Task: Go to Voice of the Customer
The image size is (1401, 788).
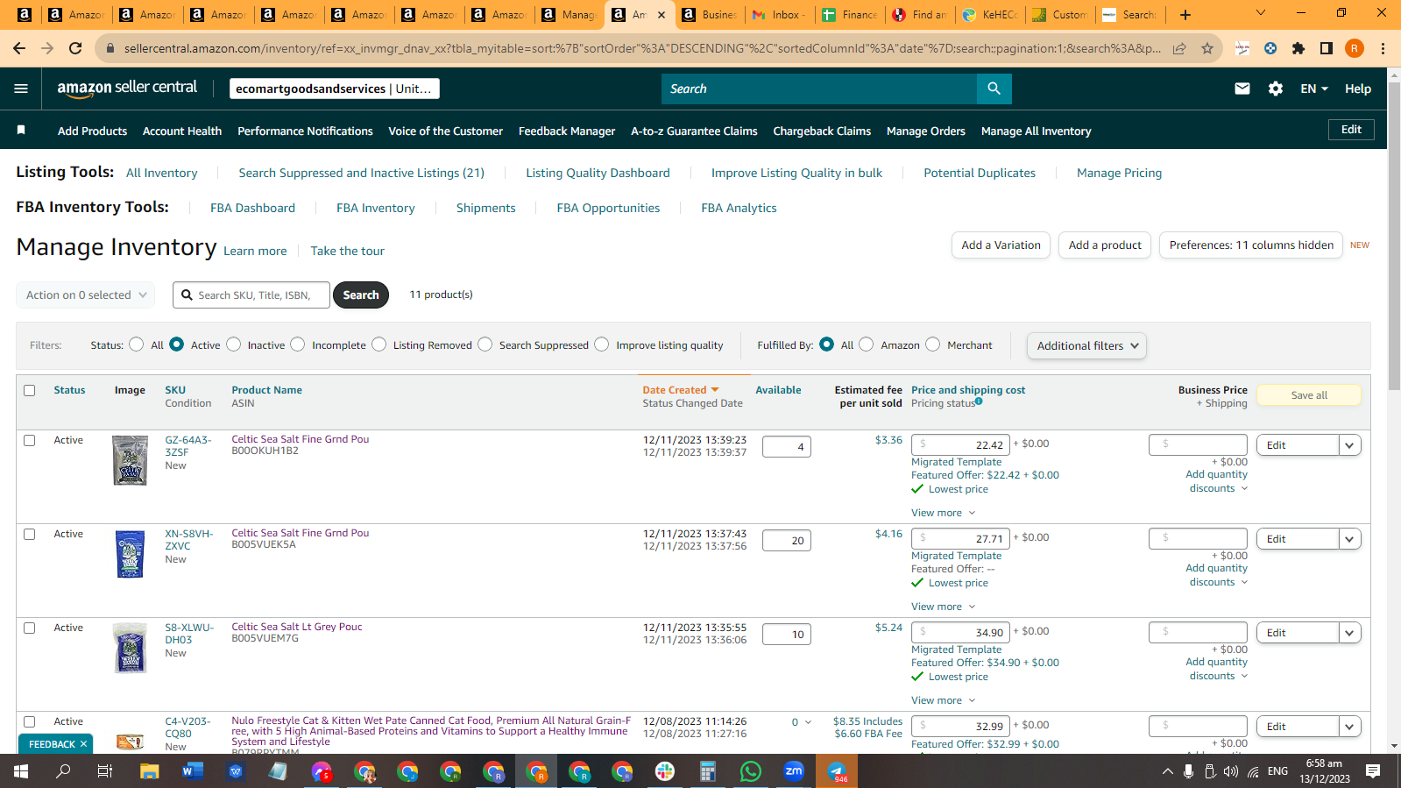Action: [445, 131]
